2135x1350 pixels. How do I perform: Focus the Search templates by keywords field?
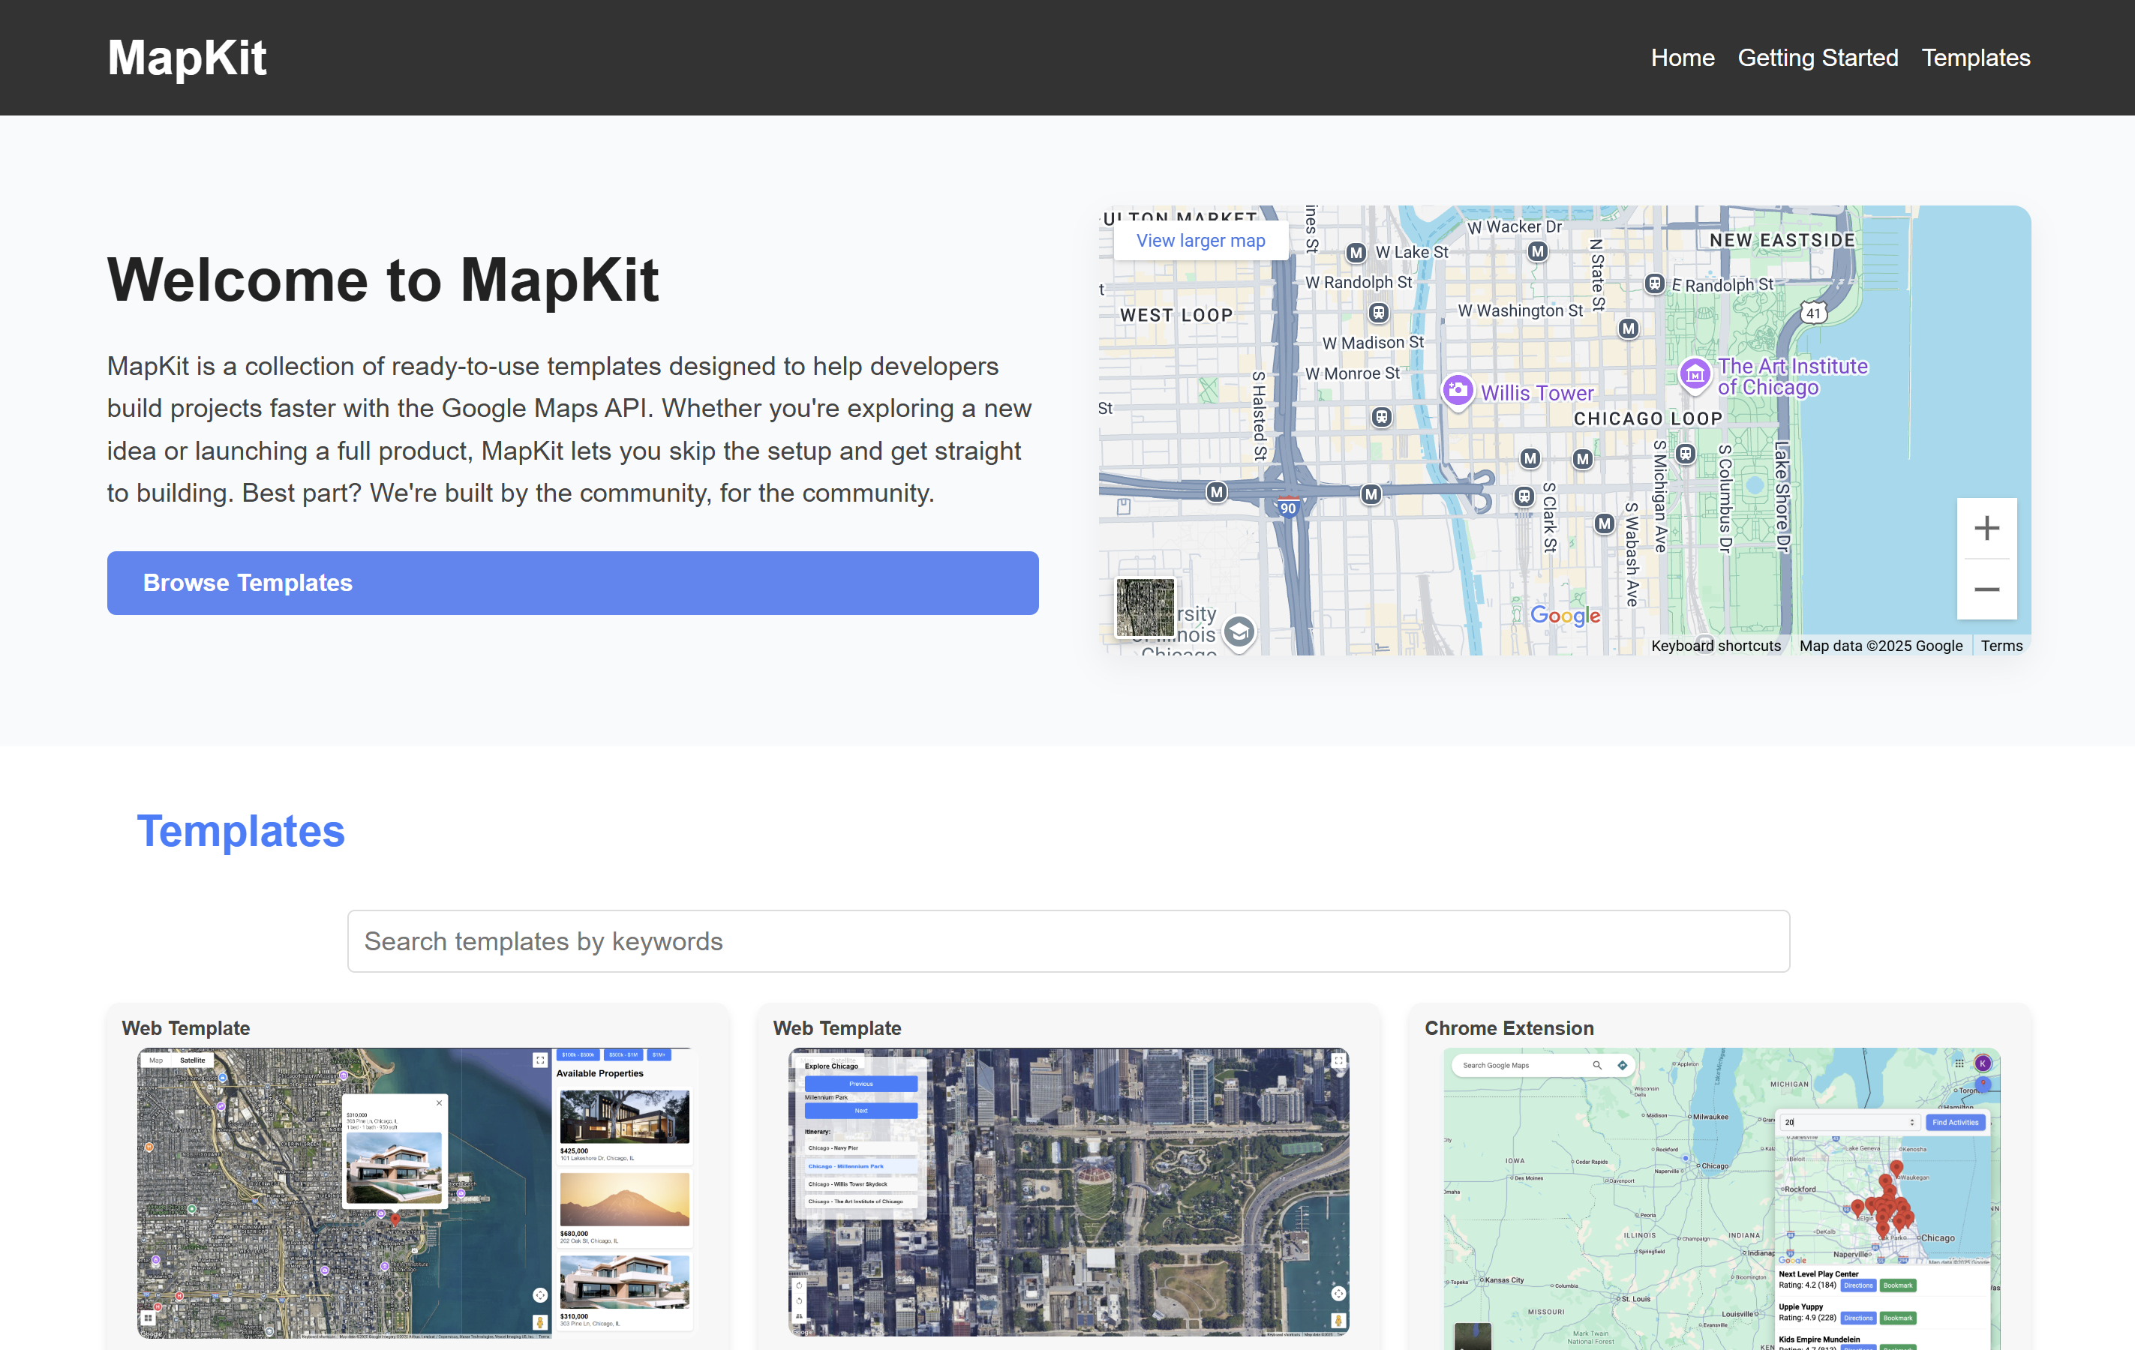(1068, 941)
